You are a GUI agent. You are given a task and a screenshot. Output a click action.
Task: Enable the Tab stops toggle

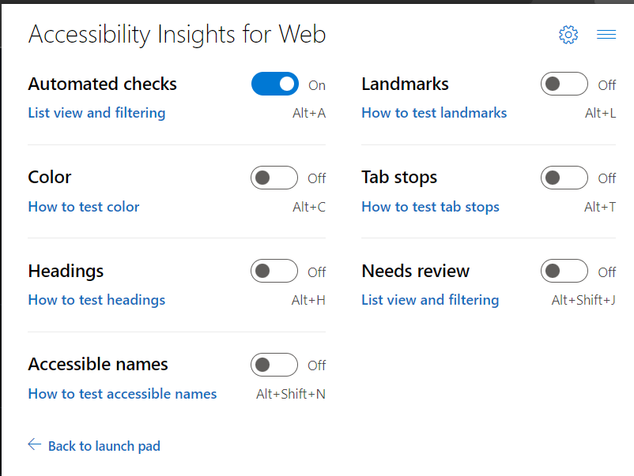click(x=564, y=178)
